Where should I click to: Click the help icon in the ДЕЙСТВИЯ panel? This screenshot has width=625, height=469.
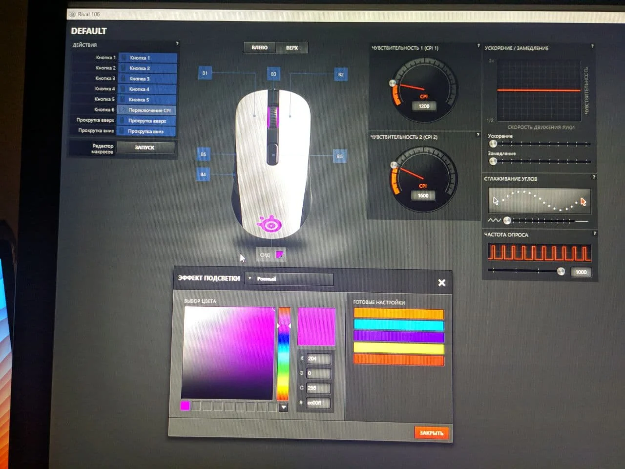[x=177, y=43]
